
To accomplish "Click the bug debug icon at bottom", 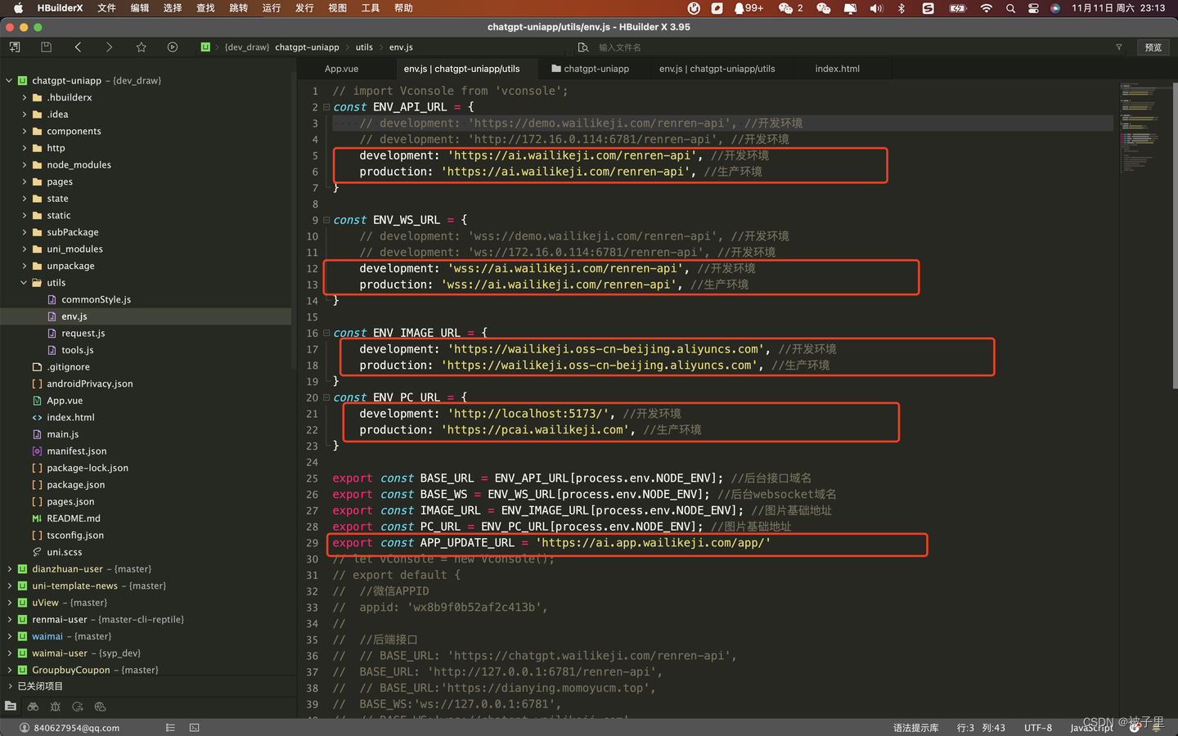I will coord(55,707).
